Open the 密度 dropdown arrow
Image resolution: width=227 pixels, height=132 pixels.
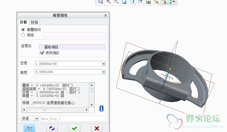coord(104,64)
